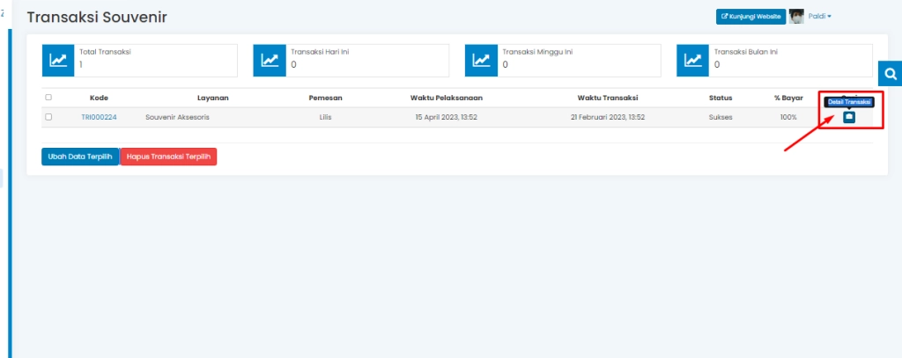Sort by the Layanan column header
Screen dimensions: 902x358
(x=213, y=98)
